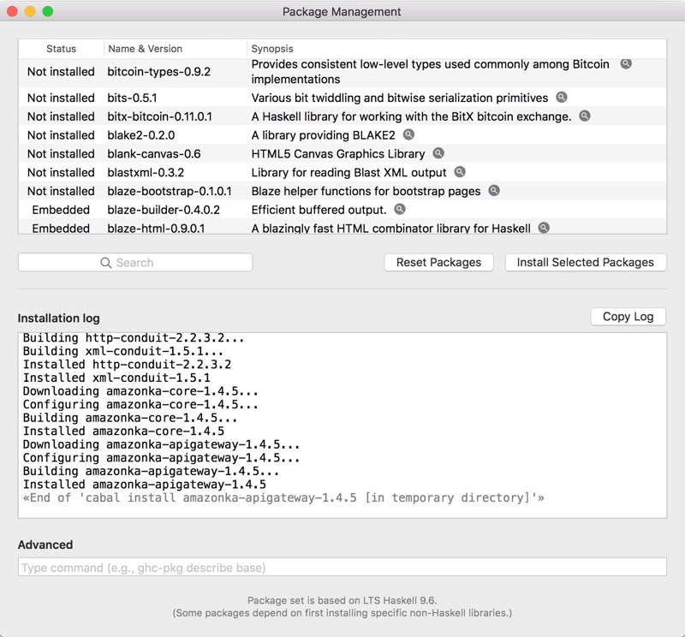Click the magnifier icon next to Efficient buffered output
Screen dimensions: 685x637
400,209
